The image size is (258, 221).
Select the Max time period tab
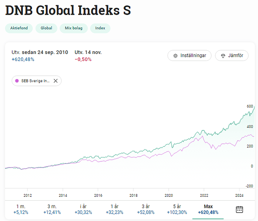208,210
